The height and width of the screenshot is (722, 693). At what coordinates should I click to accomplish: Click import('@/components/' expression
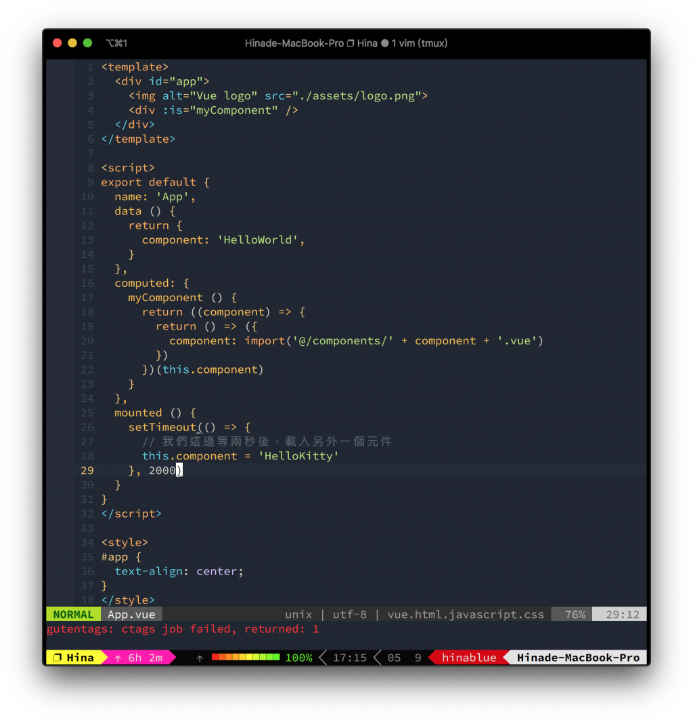pyautogui.click(x=319, y=341)
